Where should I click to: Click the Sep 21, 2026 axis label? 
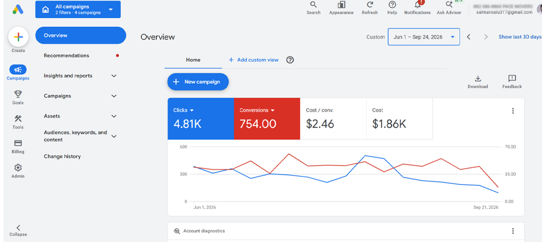(x=486, y=207)
